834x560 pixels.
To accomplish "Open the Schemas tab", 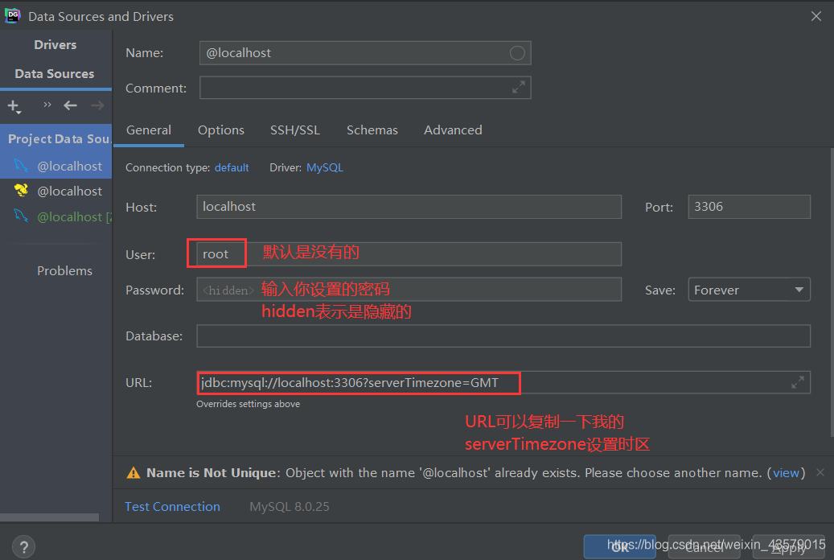I will (372, 130).
